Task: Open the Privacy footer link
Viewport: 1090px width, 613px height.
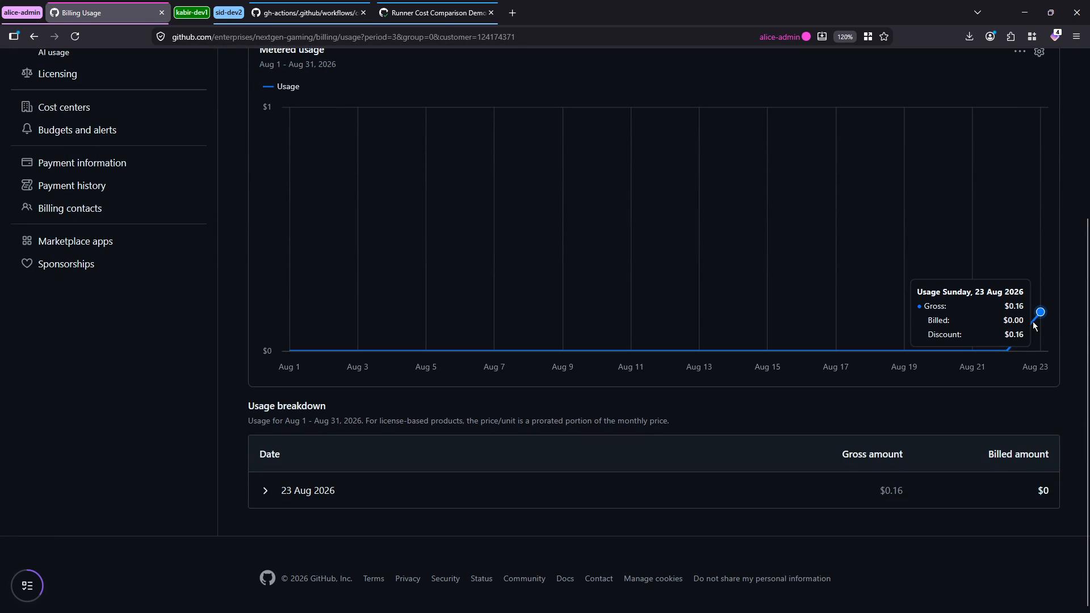Action: 408,578
